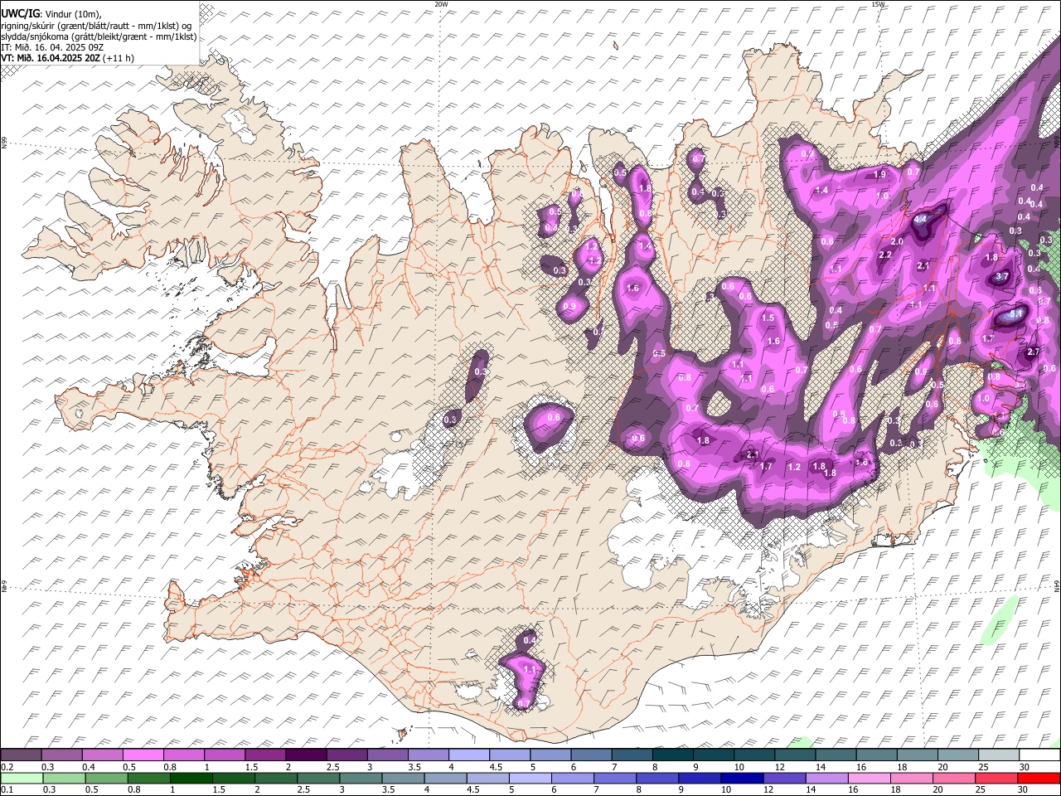Click the 20W longitude label
1061x796 pixels.
441,4
